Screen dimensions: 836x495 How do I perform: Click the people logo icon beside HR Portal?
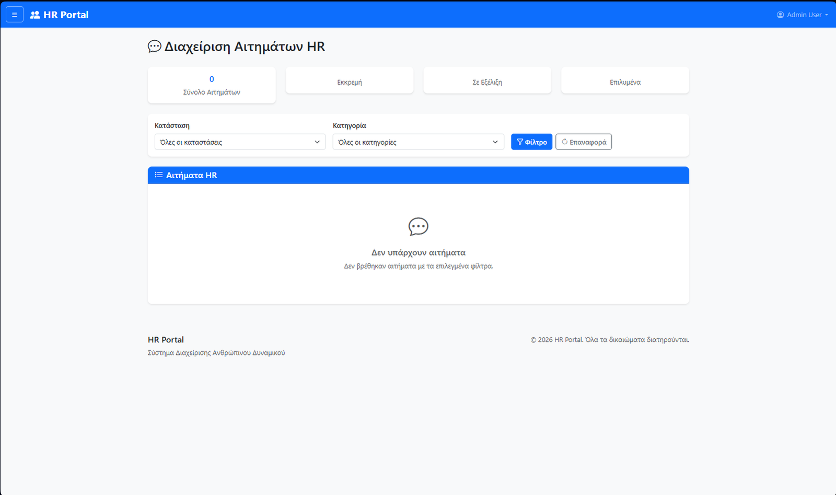point(35,15)
